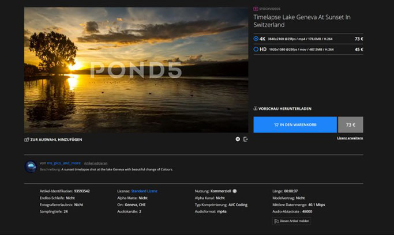Click the Alpha Kanal value Nicht

click(220, 198)
